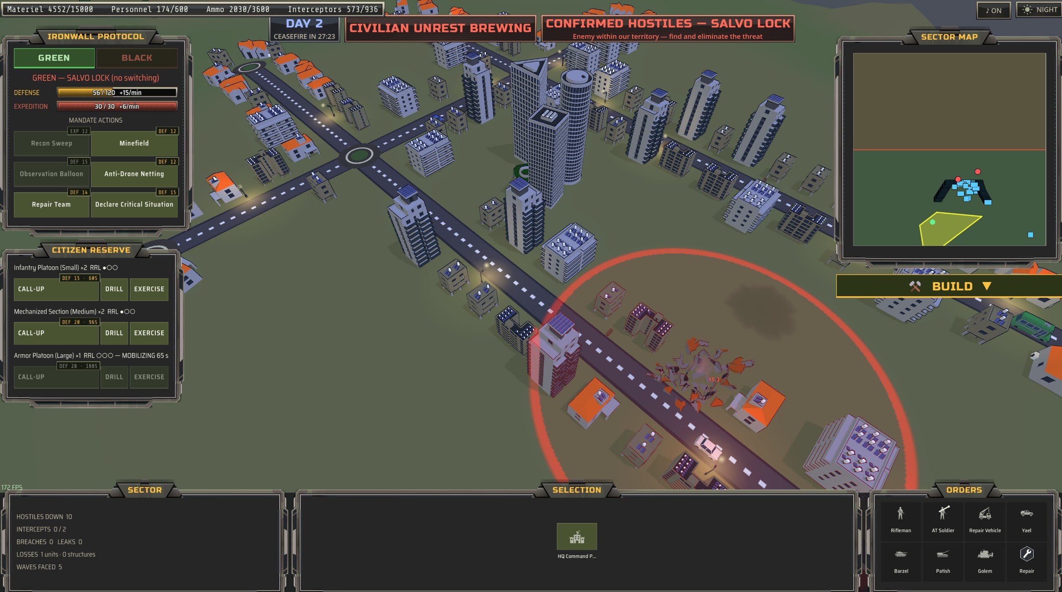Select the Barzel tank order icon
The image size is (1062, 592).
coord(901,561)
